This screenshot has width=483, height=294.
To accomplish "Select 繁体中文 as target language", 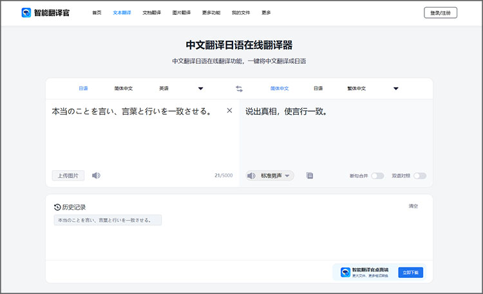I will coord(357,88).
